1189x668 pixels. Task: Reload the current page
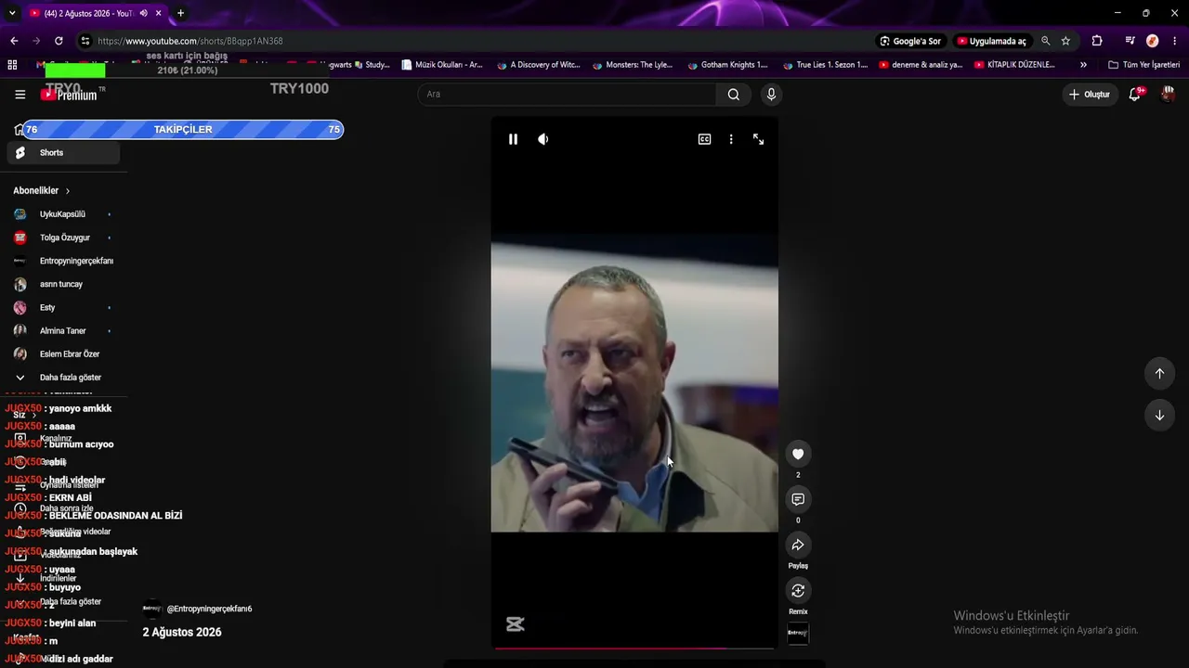coord(59,41)
